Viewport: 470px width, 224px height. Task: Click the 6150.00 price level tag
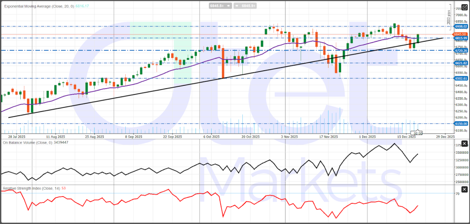pos(460,123)
